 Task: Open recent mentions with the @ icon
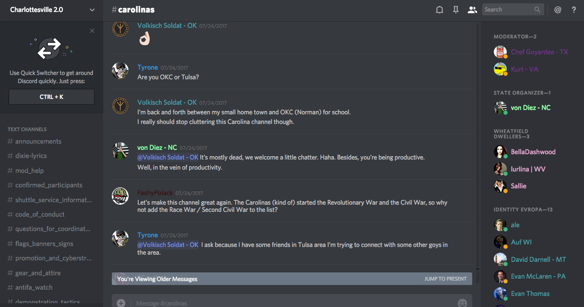point(558,10)
